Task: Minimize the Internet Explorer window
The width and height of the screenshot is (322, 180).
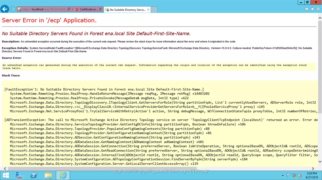Action: [301, 2]
